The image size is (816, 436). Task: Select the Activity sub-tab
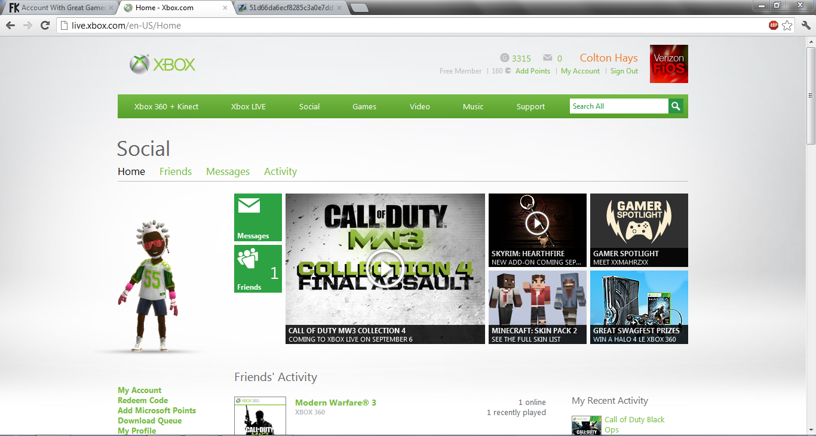tap(280, 171)
